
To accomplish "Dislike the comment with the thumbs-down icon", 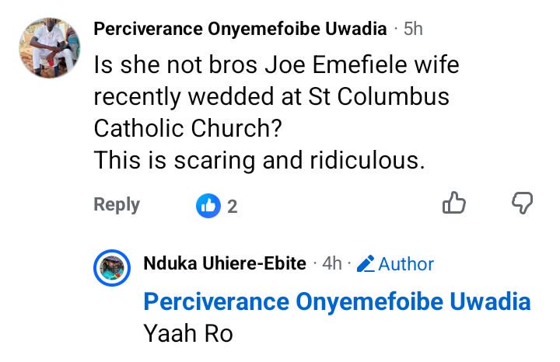I will (522, 203).
